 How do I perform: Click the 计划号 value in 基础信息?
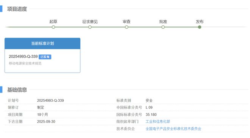pos(50,101)
